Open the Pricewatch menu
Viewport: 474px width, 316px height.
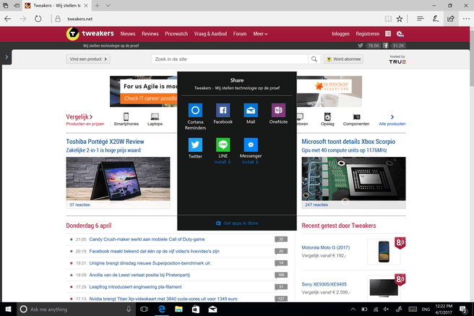point(176,33)
